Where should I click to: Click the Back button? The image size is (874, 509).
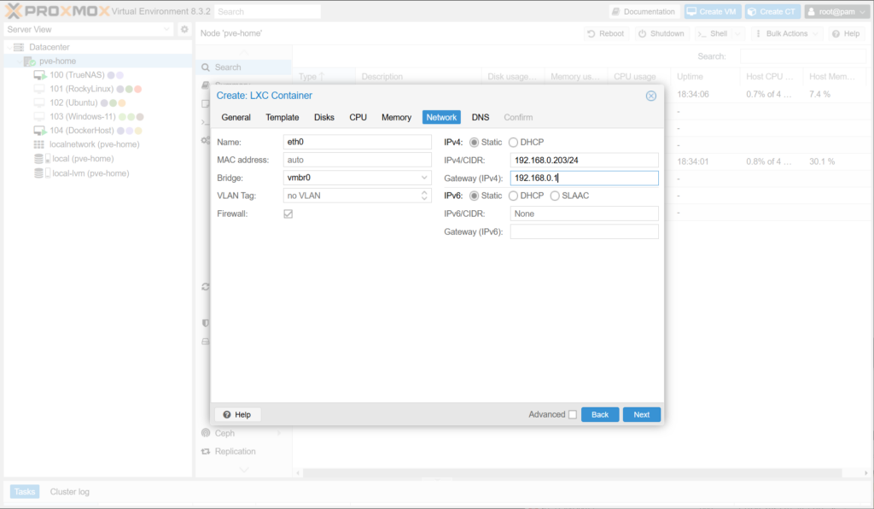coord(600,414)
